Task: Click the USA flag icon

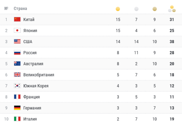Action: pos(17,41)
